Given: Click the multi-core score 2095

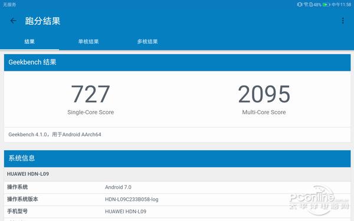Looking at the screenshot, I should pos(264,94).
